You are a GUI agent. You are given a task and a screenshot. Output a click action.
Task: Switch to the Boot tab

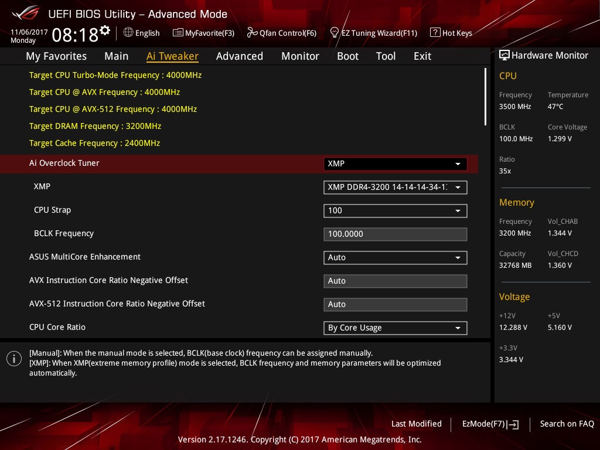347,56
